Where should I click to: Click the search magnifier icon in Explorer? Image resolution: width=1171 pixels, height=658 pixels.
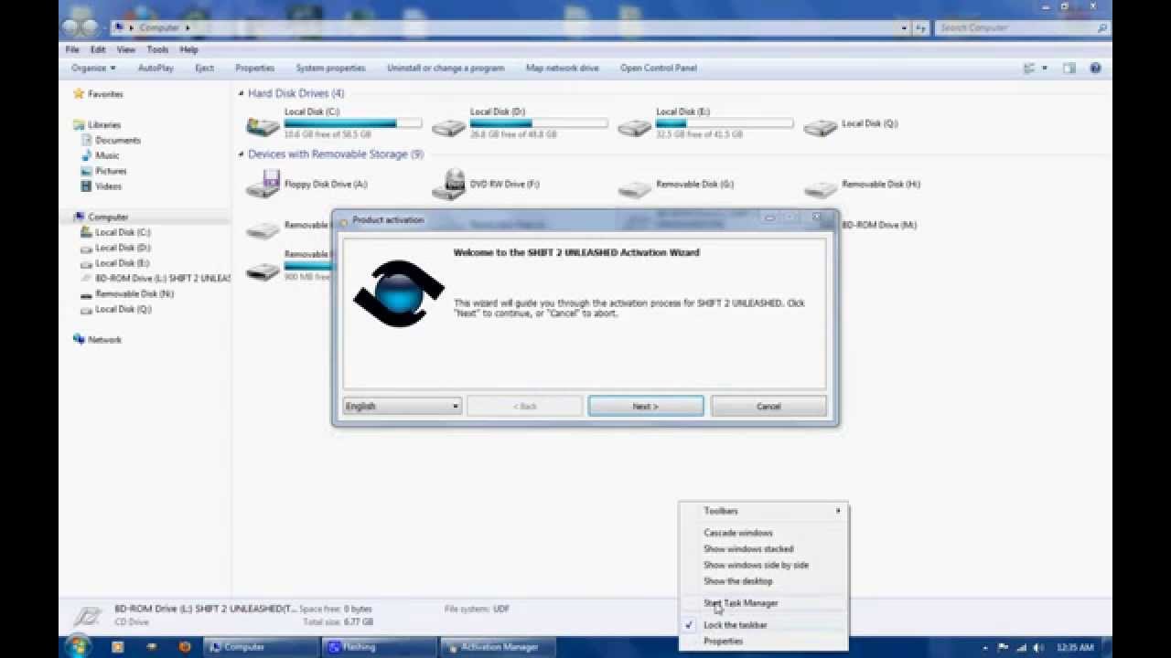coord(1102,27)
